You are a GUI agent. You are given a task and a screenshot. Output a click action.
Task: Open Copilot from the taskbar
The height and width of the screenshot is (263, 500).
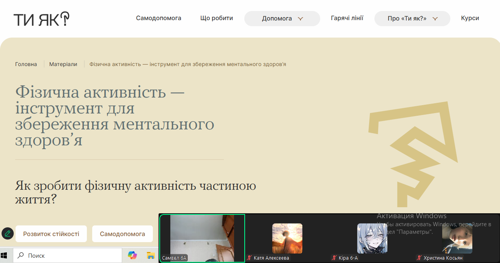point(132,255)
